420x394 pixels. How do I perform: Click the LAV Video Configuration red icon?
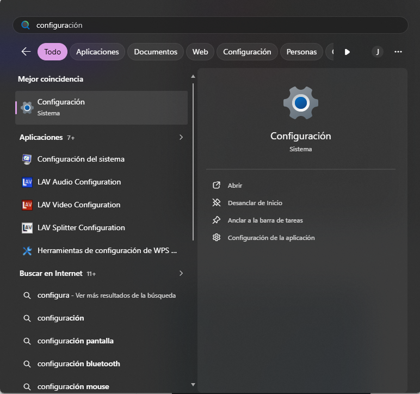click(x=27, y=205)
